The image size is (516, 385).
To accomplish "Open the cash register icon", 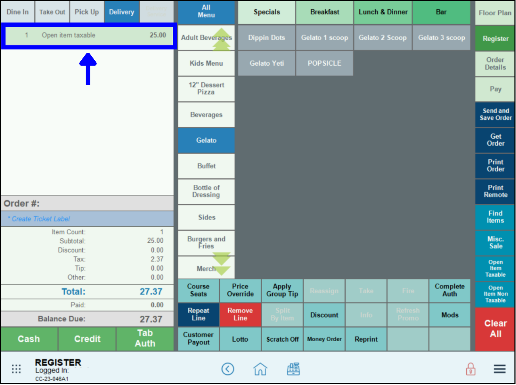I will (x=293, y=369).
